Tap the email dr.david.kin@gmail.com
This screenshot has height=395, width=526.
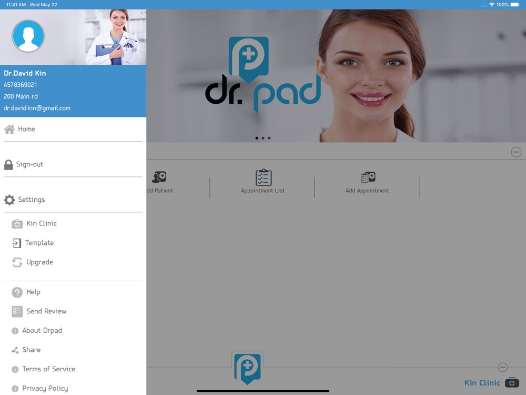[x=37, y=108]
